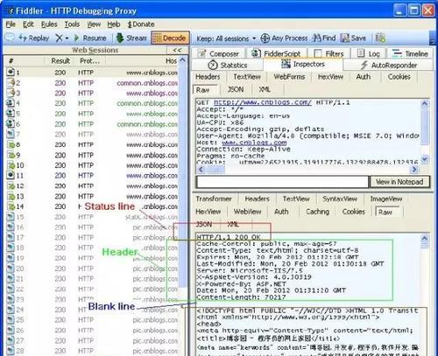Viewport: 438px width, 356px height.
Task: Select request JSON inspector tab
Action: 236,89
